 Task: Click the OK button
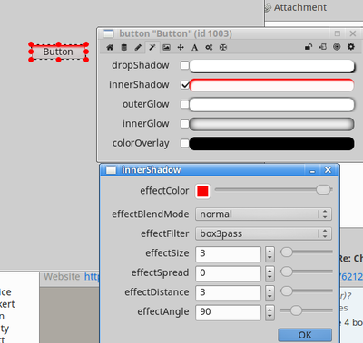[x=305, y=335]
